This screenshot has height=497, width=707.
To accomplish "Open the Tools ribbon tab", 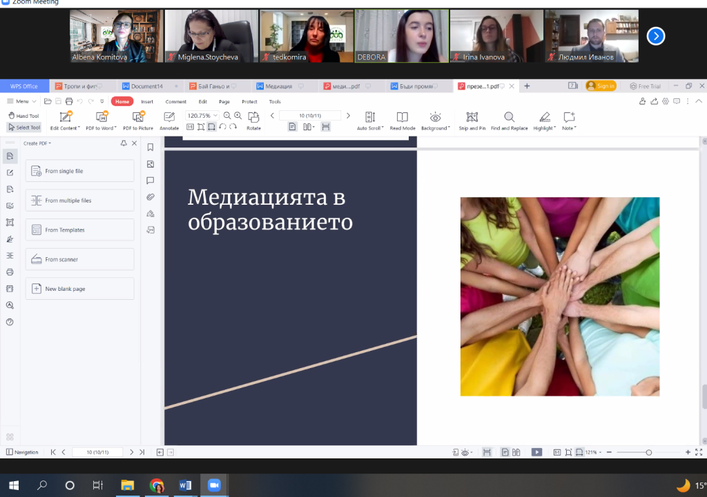I will point(275,102).
